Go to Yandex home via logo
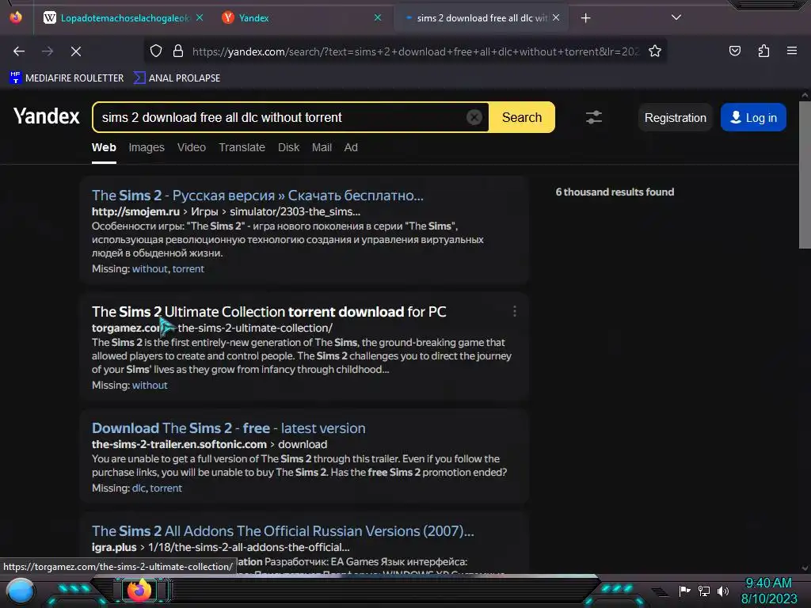Image resolution: width=811 pixels, height=608 pixels. click(46, 117)
